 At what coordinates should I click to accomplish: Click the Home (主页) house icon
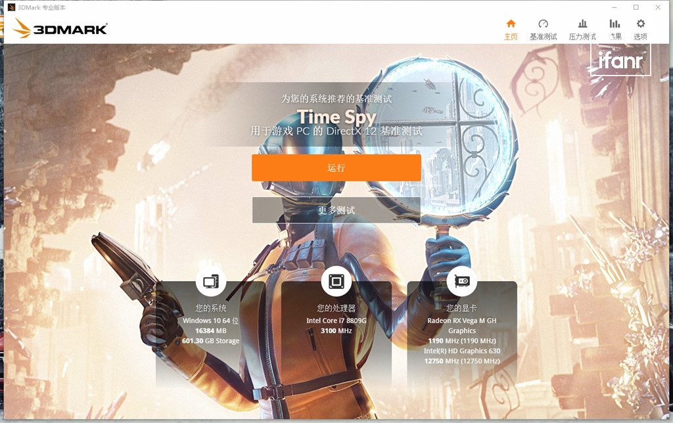pos(511,24)
